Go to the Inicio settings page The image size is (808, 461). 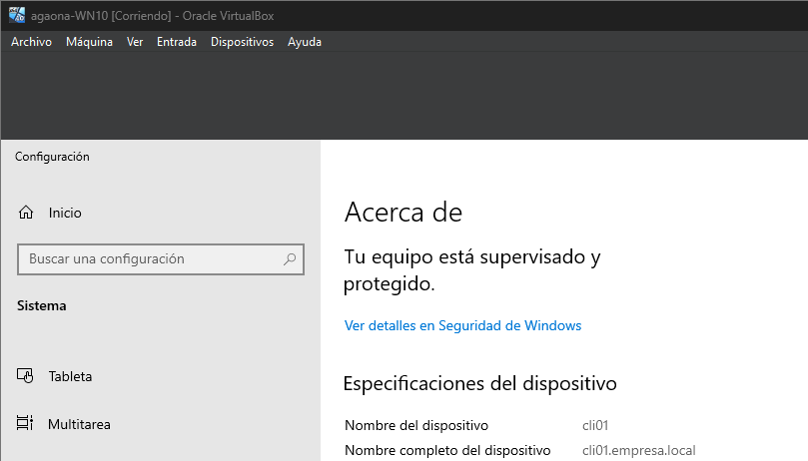coord(65,213)
